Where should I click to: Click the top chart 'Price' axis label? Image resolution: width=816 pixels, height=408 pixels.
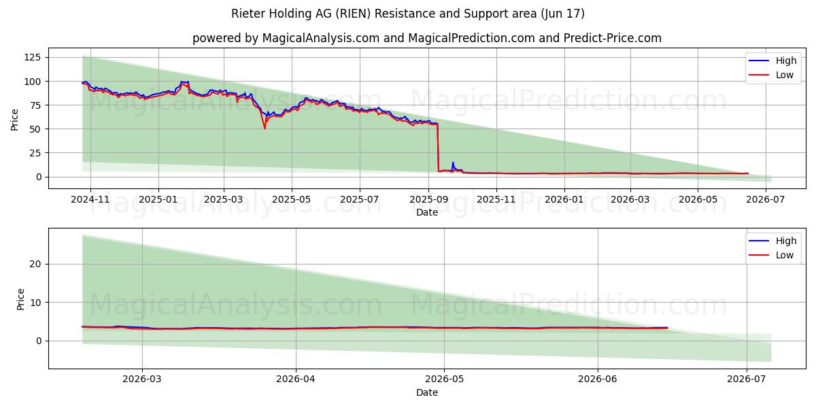[15, 118]
